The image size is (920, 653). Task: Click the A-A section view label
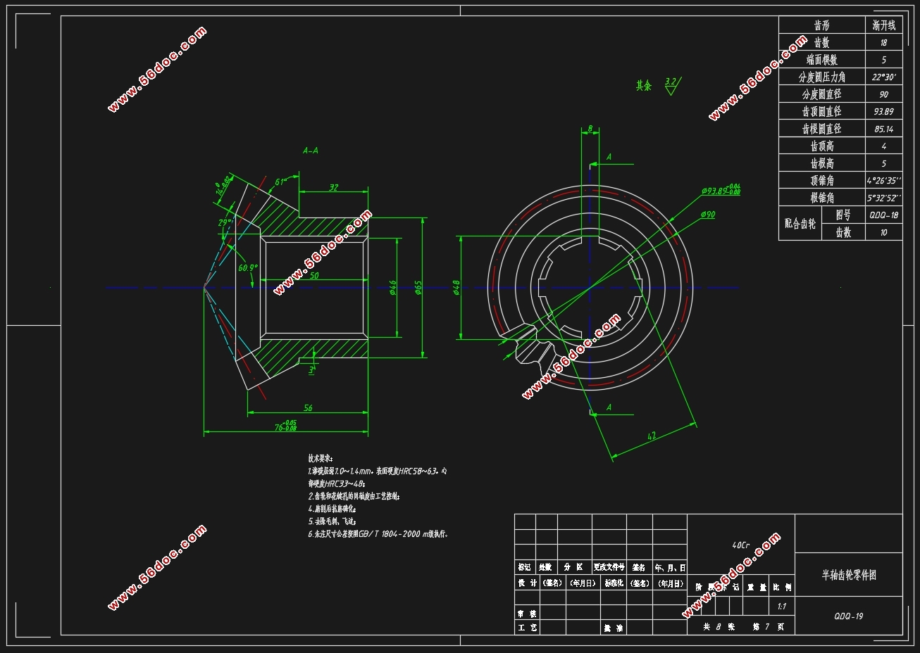tap(310, 151)
